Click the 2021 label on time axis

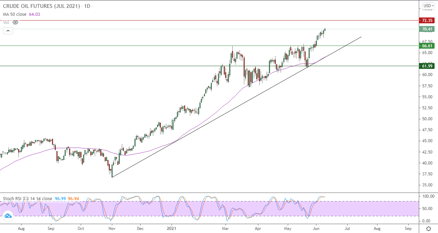point(171,228)
